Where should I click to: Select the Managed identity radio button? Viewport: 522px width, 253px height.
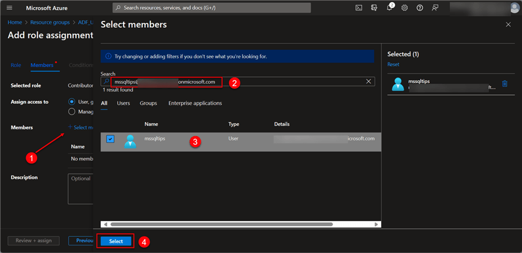click(x=72, y=111)
